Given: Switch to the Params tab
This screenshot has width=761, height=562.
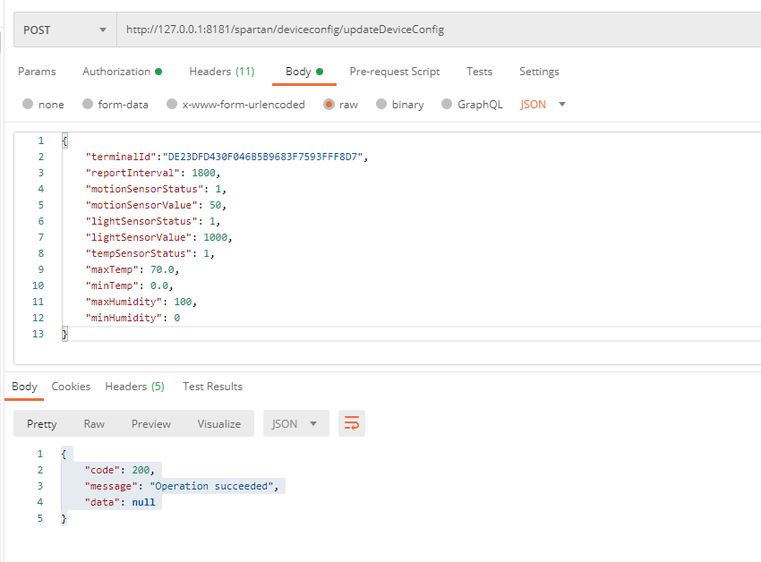Looking at the screenshot, I should point(37,72).
